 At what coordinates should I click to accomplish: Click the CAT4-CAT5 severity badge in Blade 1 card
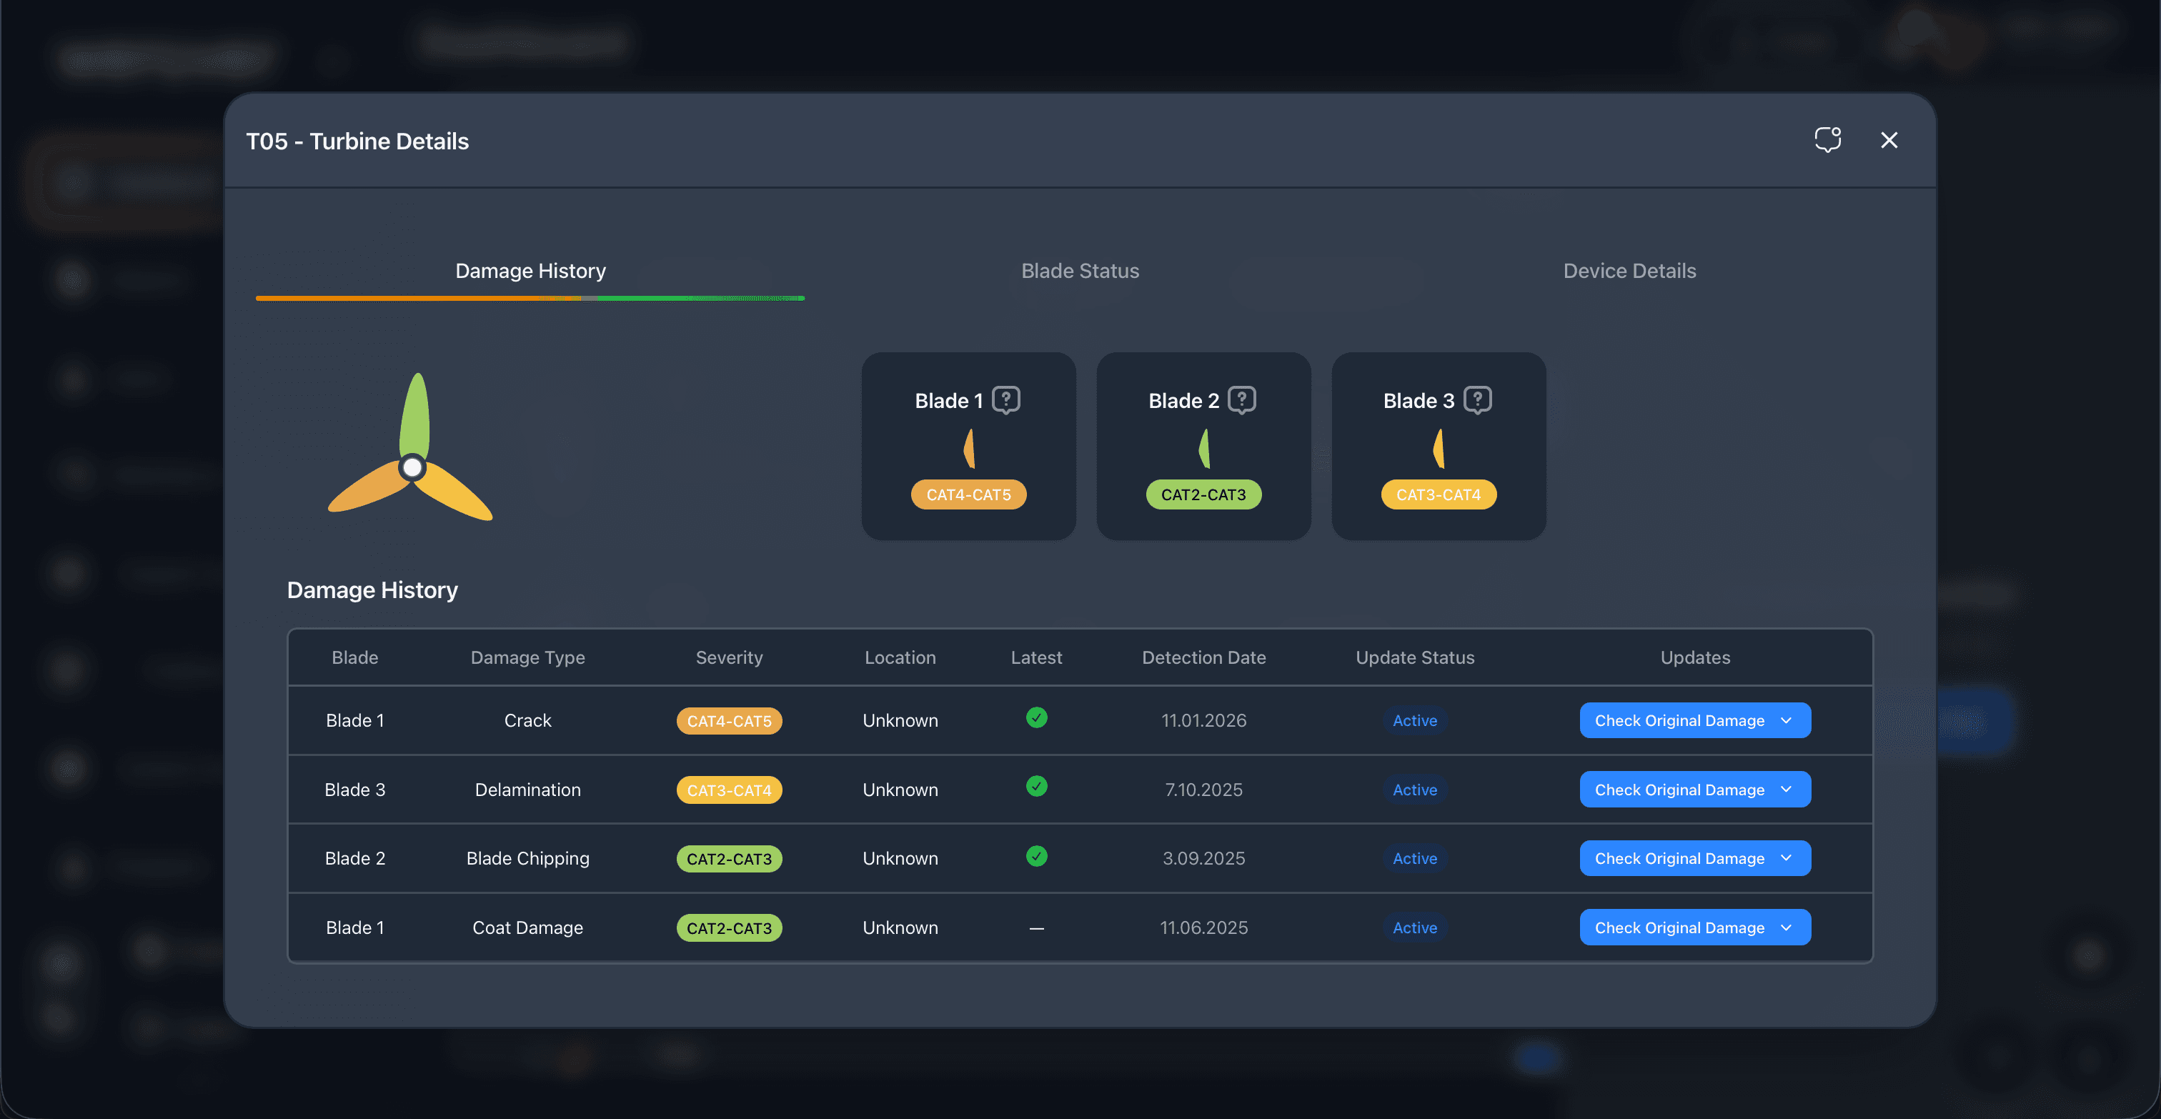point(968,495)
